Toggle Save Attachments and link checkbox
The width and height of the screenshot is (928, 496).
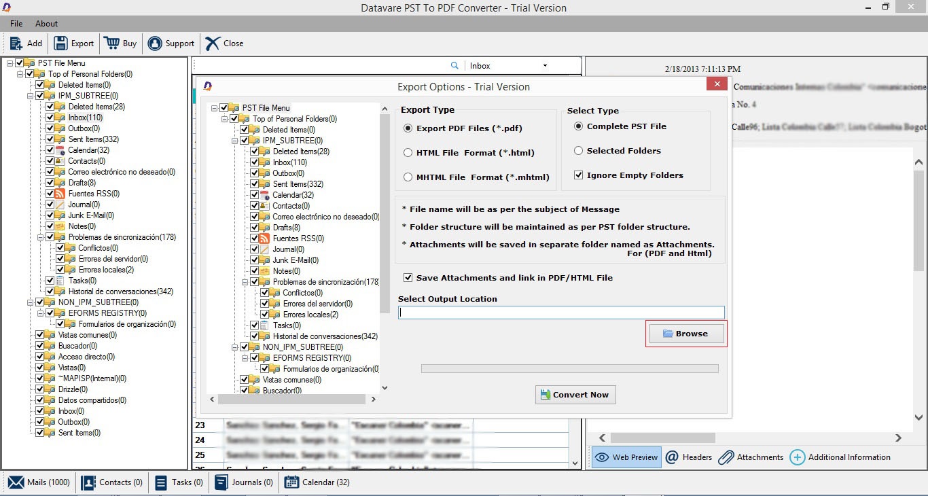click(408, 278)
